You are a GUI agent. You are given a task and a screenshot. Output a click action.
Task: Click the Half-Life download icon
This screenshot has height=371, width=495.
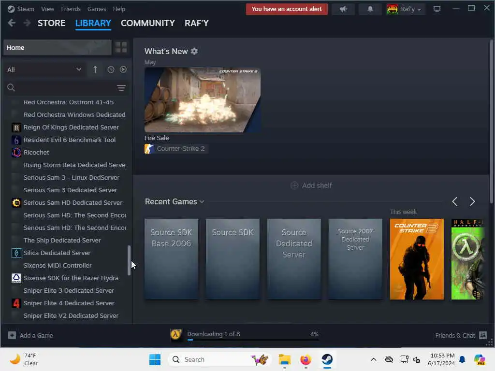(176, 335)
